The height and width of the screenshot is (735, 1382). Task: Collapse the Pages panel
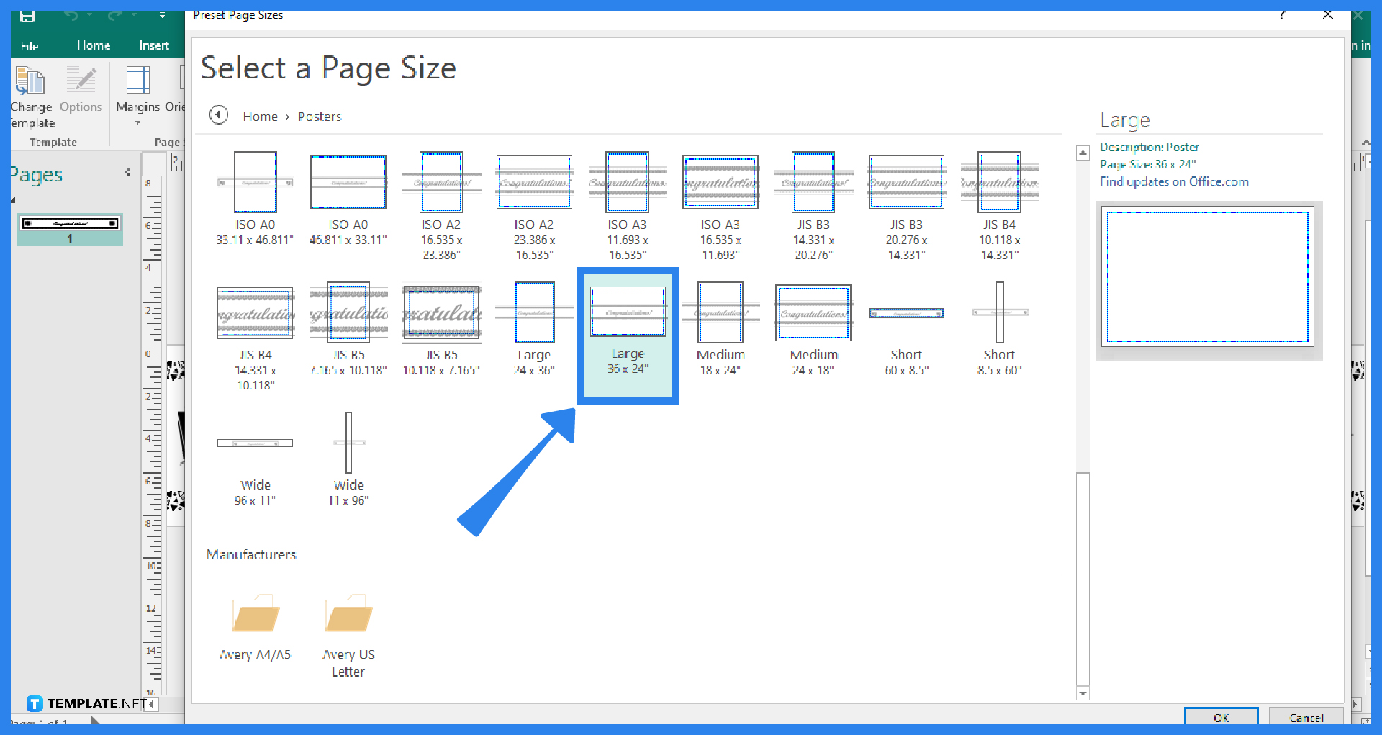127,172
